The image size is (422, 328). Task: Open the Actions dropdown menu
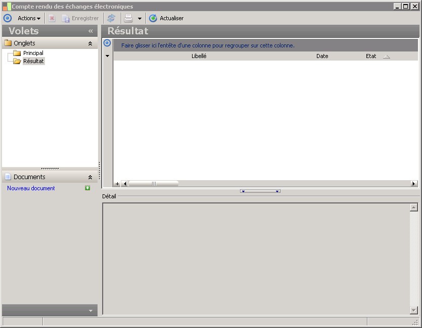pyautogui.click(x=29, y=18)
